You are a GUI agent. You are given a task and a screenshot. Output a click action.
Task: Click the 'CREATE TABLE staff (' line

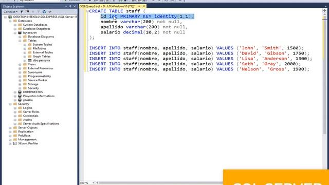117,11
